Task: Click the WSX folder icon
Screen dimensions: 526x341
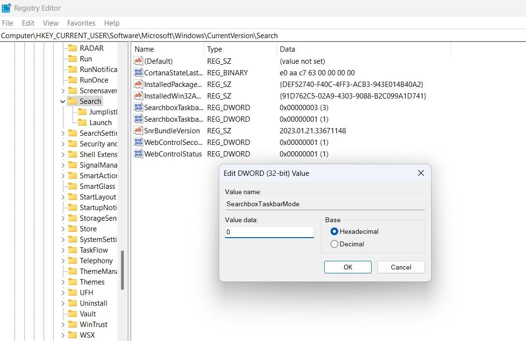Action: point(73,335)
